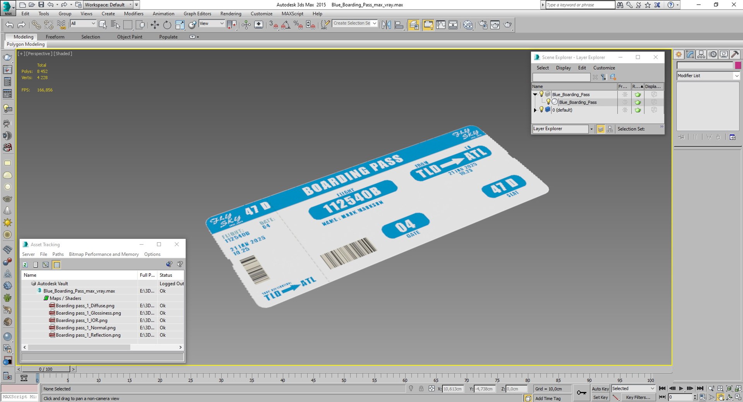Click the 0 / 100 time slider
The height and width of the screenshot is (402, 743).
pos(46,369)
